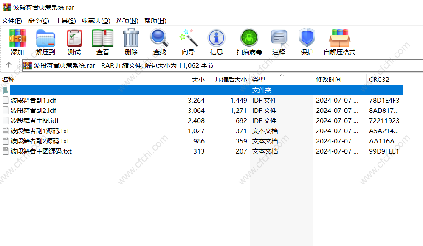Click the parent folder icon row

(5, 90)
